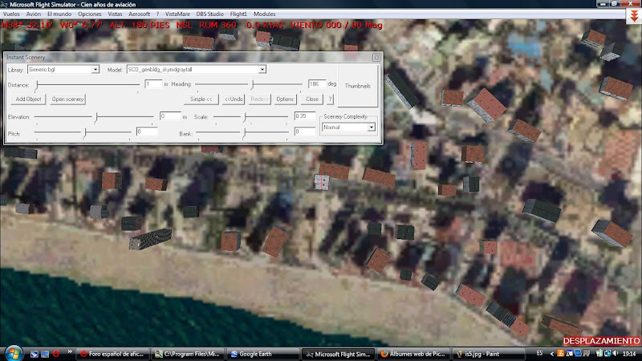Click the Pitch value field
This screenshot has width=642, height=361.
[147, 132]
